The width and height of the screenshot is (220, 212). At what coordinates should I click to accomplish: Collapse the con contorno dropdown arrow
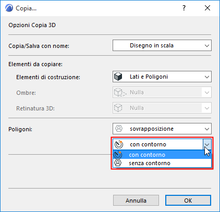click(x=207, y=144)
